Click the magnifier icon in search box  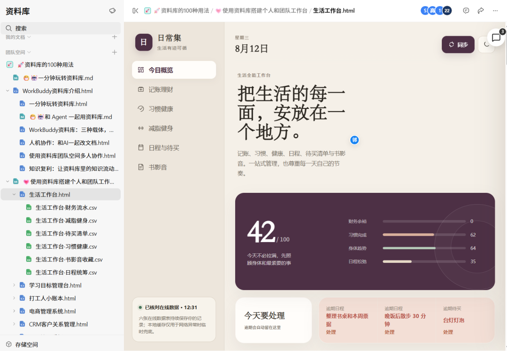pos(9,29)
